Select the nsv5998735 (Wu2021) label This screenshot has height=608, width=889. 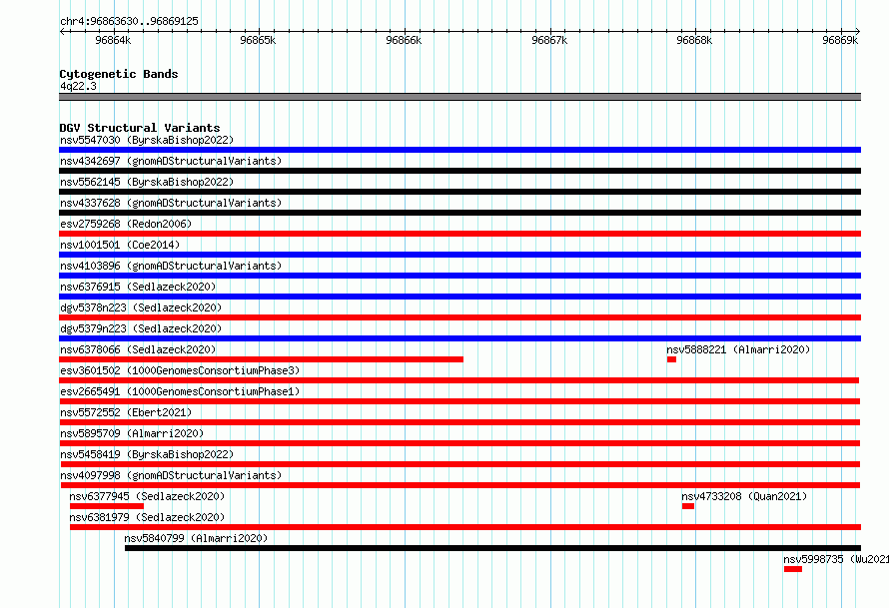click(836, 559)
